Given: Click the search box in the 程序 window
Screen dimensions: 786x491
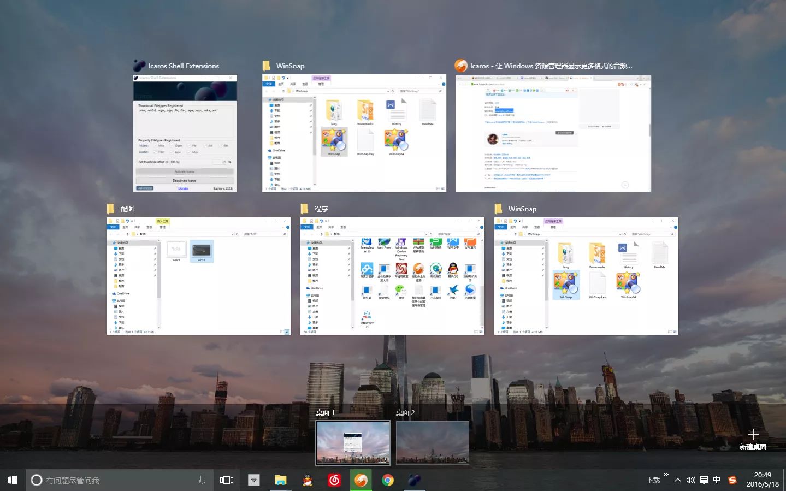Looking at the screenshot, I should point(459,234).
